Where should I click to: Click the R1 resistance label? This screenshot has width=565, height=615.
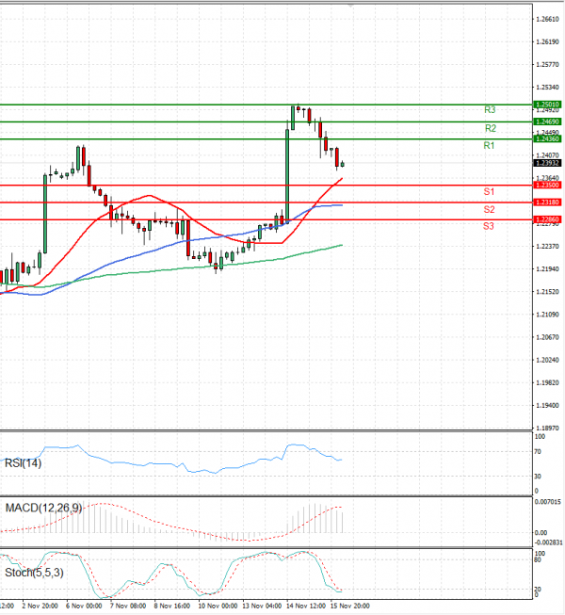pos(489,146)
